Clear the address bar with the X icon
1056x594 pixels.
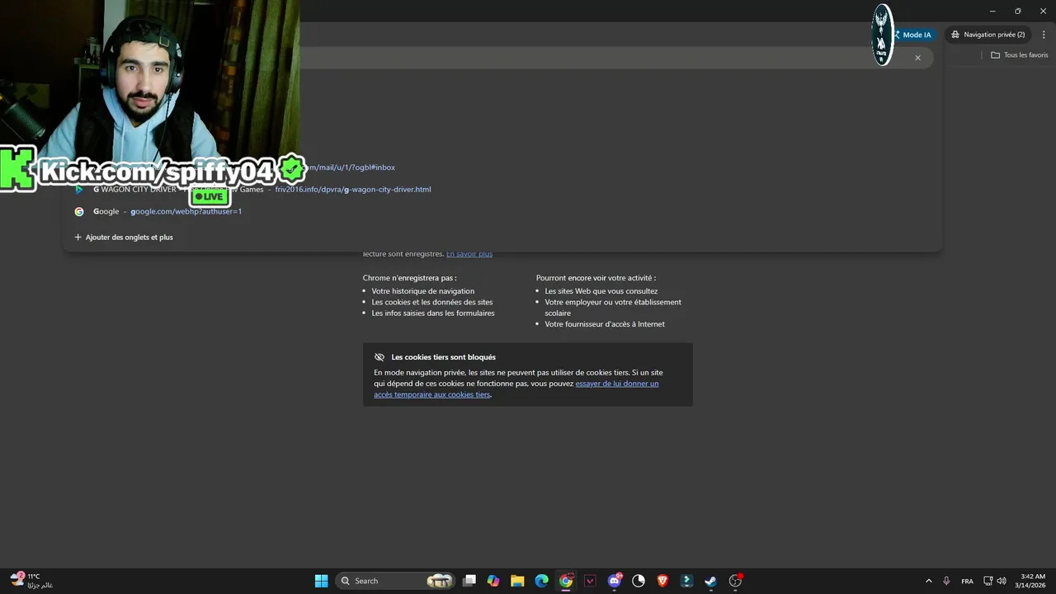pos(917,58)
